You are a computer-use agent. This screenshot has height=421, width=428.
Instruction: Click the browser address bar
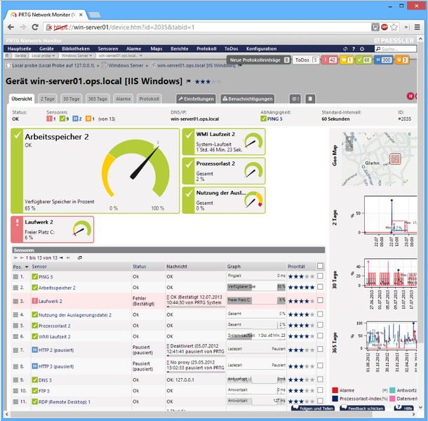coord(208,27)
